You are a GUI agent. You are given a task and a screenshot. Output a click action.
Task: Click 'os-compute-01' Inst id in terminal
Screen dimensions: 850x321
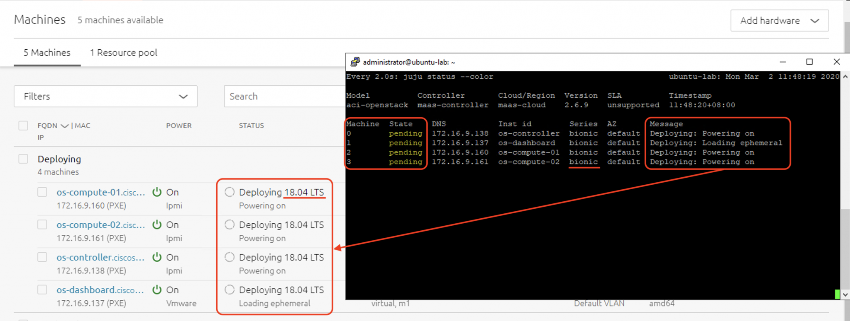[529, 152]
